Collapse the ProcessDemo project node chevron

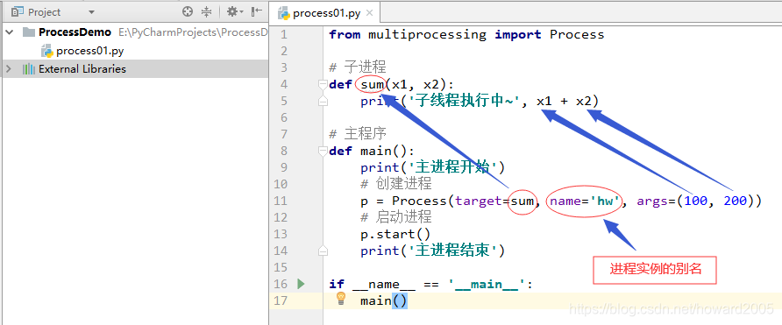pyautogui.click(x=9, y=32)
